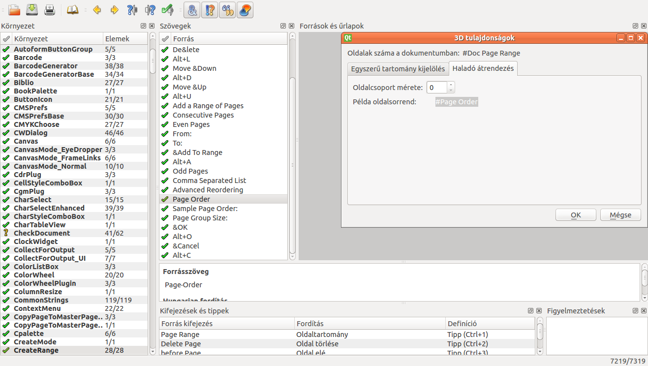Toggle the status checkmark beside Page Order
The width and height of the screenshot is (648, 366).
tap(165, 199)
